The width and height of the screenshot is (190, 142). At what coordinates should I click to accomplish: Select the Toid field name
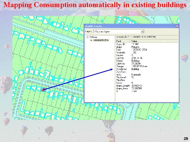(x=118, y=50)
